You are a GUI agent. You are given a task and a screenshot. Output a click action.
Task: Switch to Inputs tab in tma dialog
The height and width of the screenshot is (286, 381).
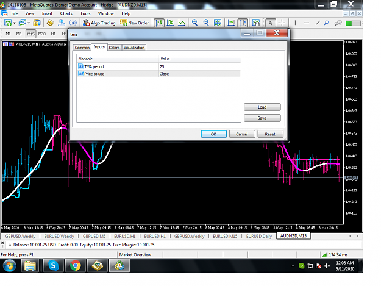click(x=99, y=47)
